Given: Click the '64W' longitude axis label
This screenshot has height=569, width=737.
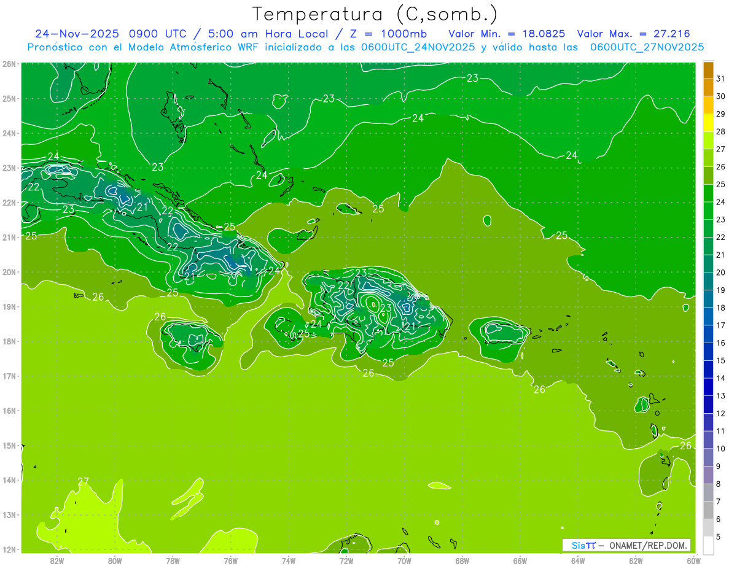Looking at the screenshot, I should click(x=577, y=560).
